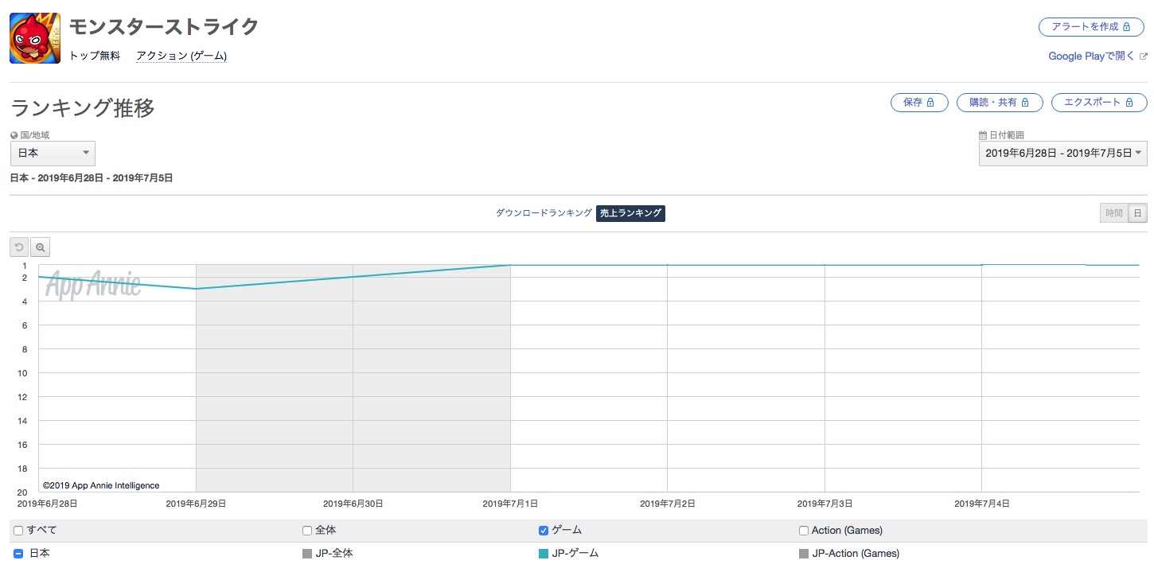Image resolution: width=1154 pixels, height=572 pixels.
Task: Open the 日本 country dropdown
Action: click(53, 153)
